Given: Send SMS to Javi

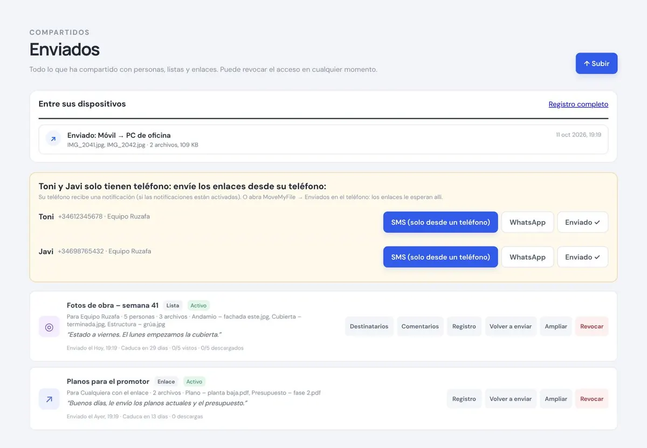Looking at the screenshot, I should click(x=440, y=257).
